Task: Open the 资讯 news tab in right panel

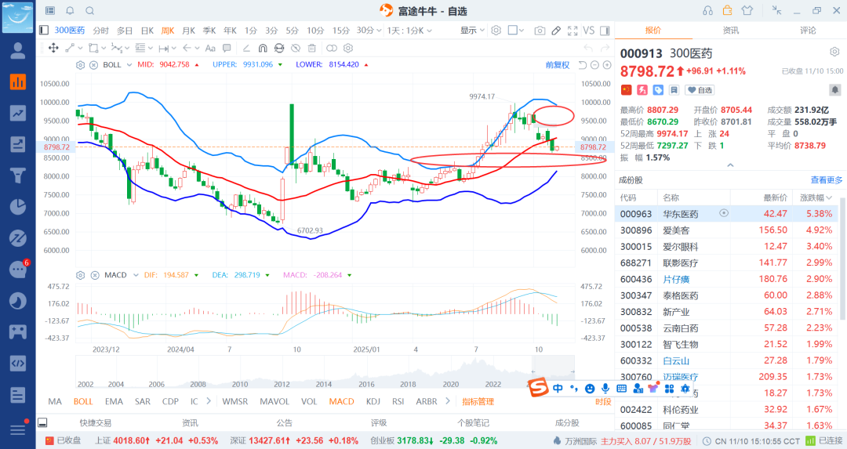Action: tap(730, 31)
